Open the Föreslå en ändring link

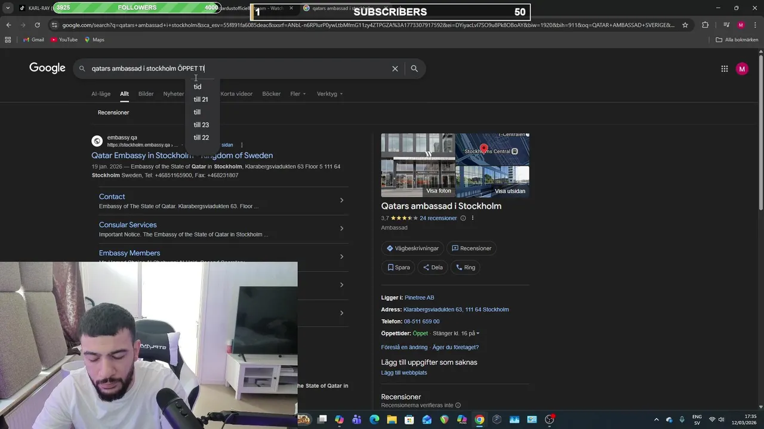[x=404, y=347]
